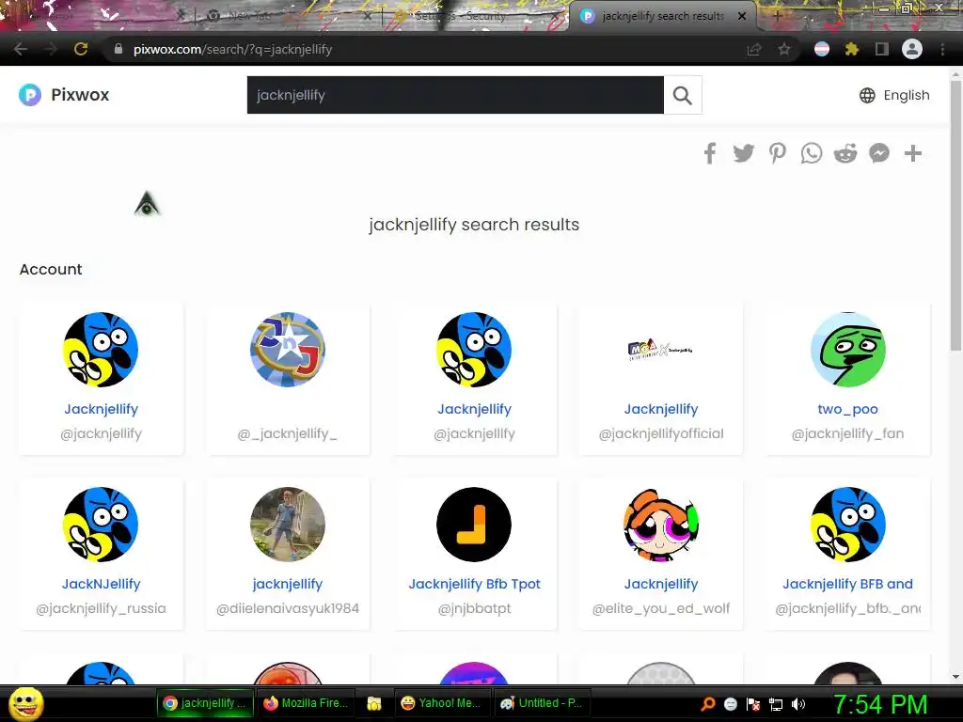Open the @diielenaivasyuk1984 photo avatar
Screen dimensions: 963x722
pyautogui.click(x=288, y=525)
